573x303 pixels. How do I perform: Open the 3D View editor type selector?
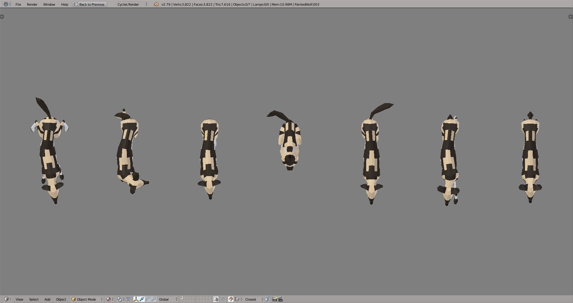(7, 299)
